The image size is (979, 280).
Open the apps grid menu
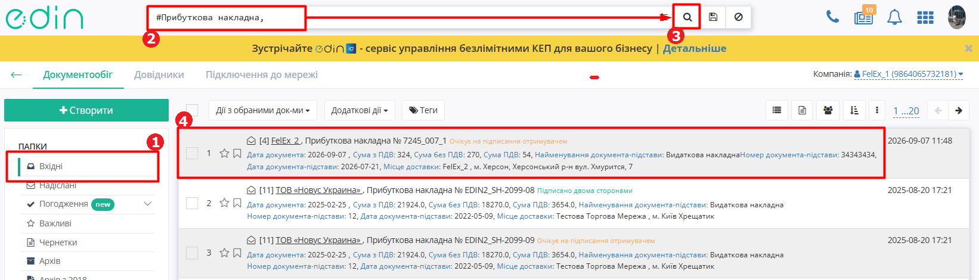coord(925,17)
